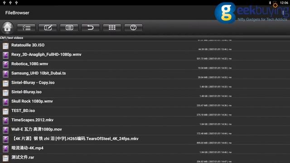The width and height of the screenshot is (290, 163).
Task: Click the video icon of Rexy_3D-Anagliph wmv
Action: point(5,55)
